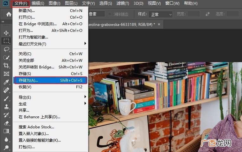Open the 图层(L) menu

point(71,3)
